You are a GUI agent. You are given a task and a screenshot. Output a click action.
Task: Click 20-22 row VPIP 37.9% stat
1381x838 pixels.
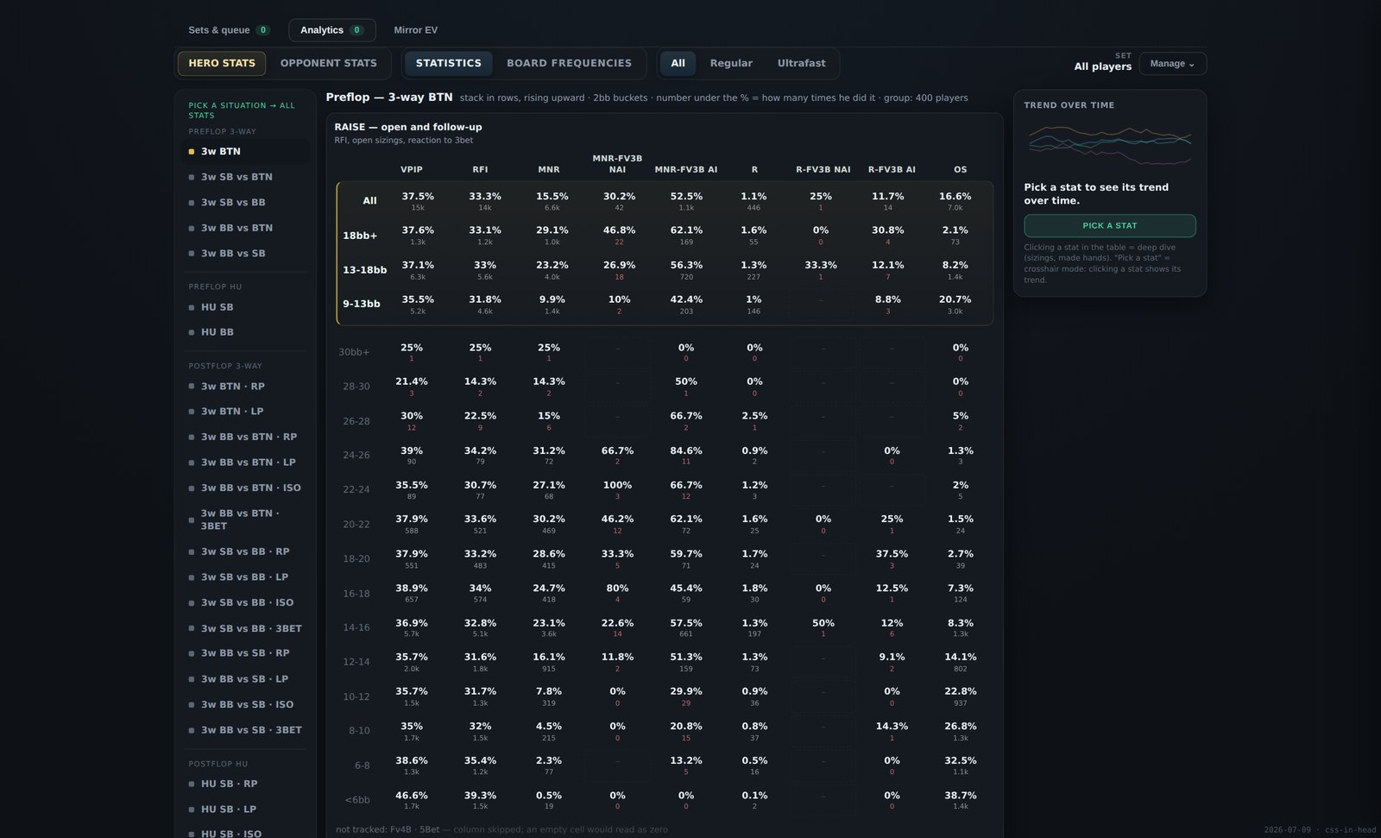412,524
